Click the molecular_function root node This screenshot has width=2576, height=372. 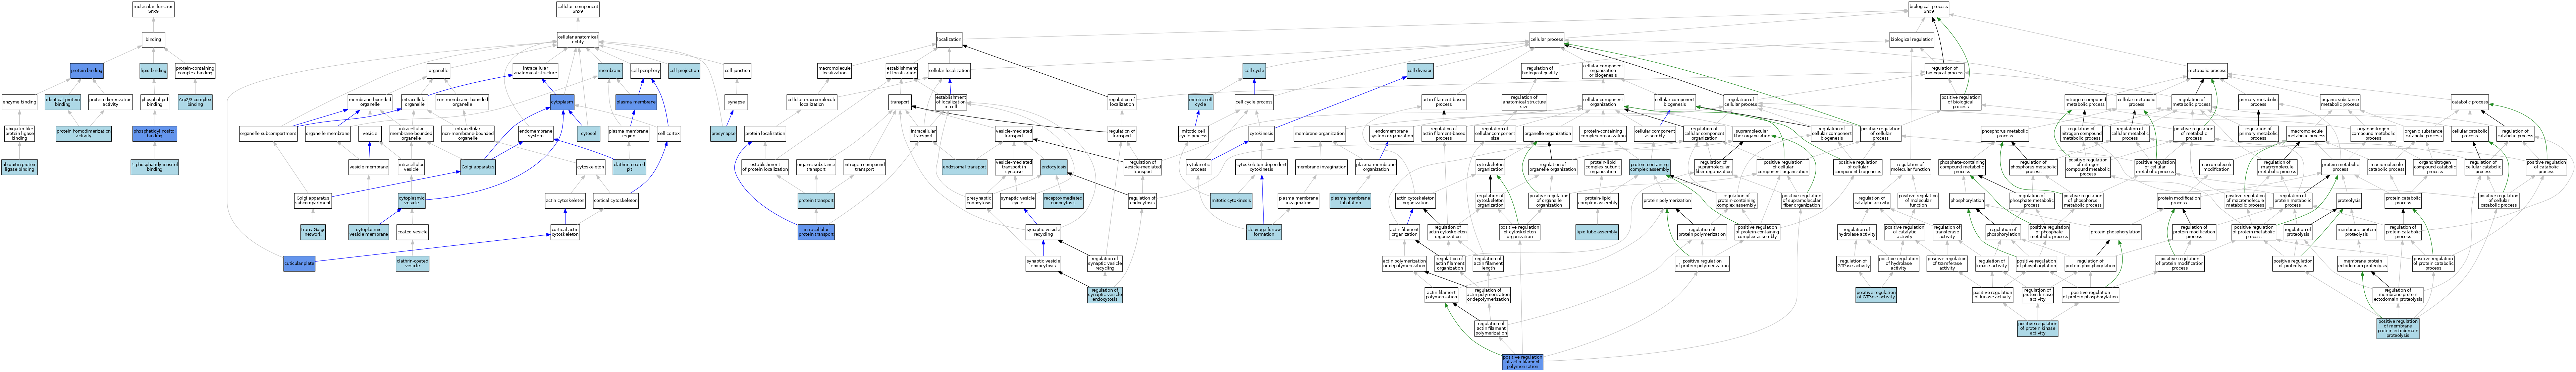click(x=153, y=9)
